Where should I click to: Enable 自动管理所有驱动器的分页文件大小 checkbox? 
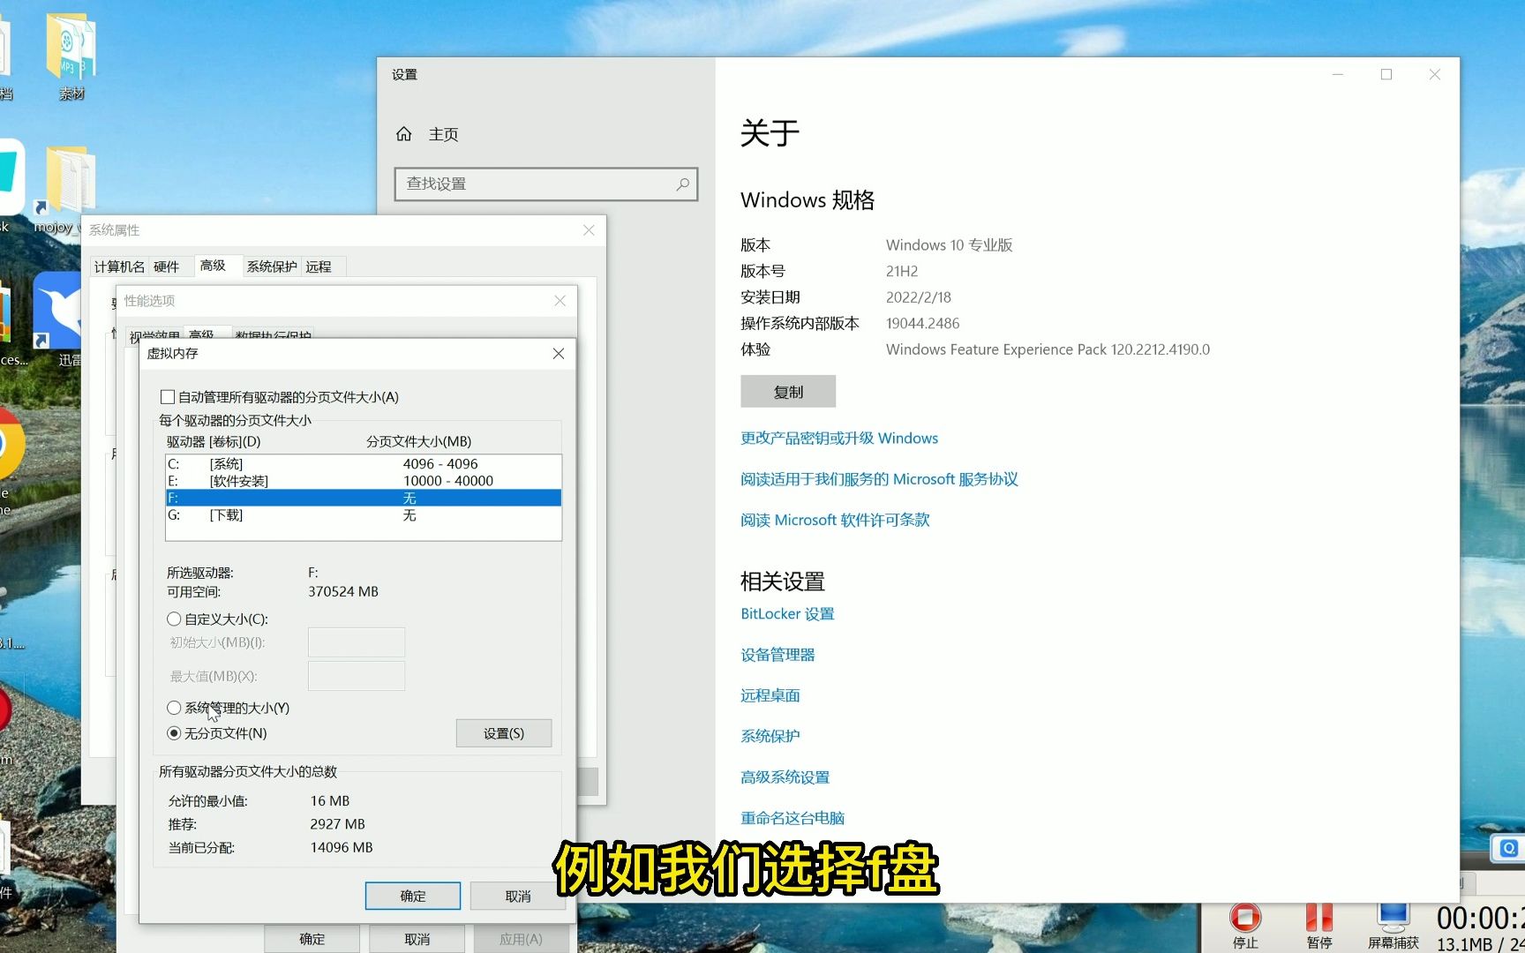pos(167,397)
